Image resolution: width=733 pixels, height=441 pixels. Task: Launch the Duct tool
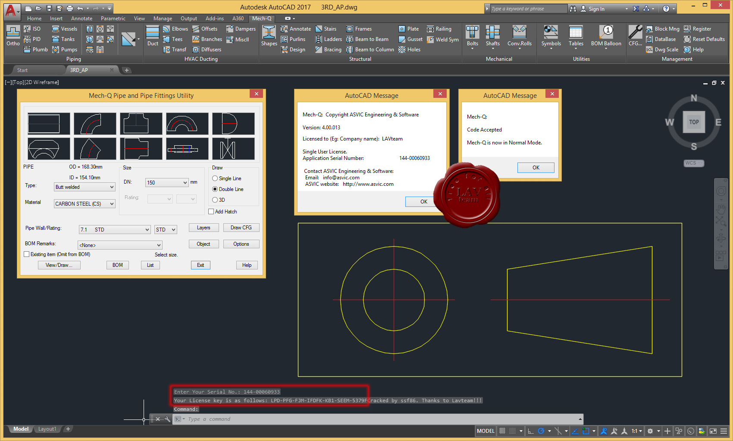click(x=153, y=36)
